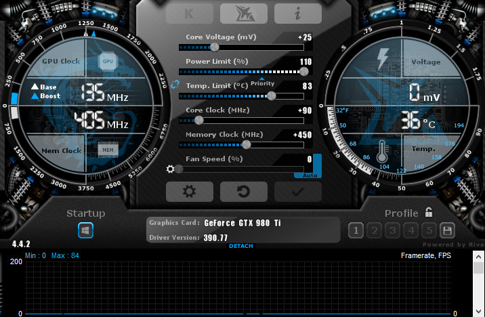Click the Max : 84 graph value
This screenshot has height=317, width=485.
coord(65,255)
